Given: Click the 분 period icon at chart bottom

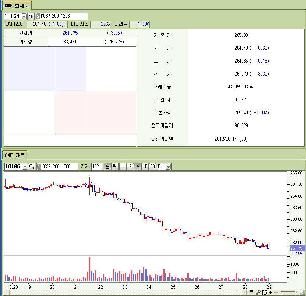Looking at the screenshot, I should pyautogui.click(x=252, y=292).
